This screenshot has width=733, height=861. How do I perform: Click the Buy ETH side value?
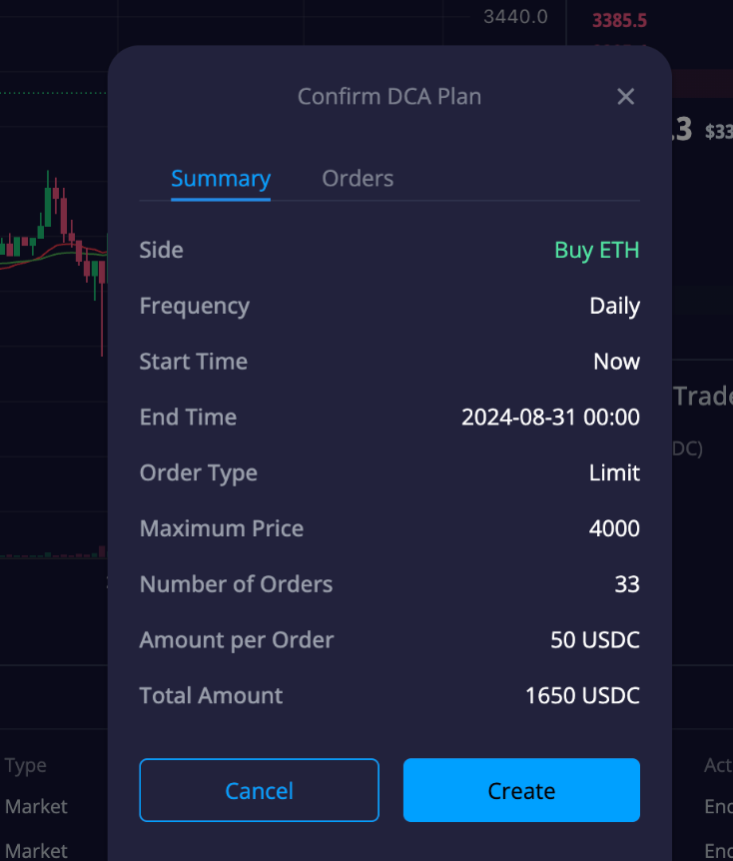597,251
